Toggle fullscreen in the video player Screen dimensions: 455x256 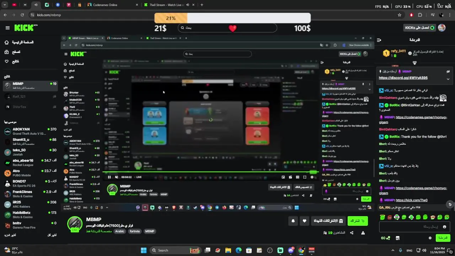tap(305, 177)
